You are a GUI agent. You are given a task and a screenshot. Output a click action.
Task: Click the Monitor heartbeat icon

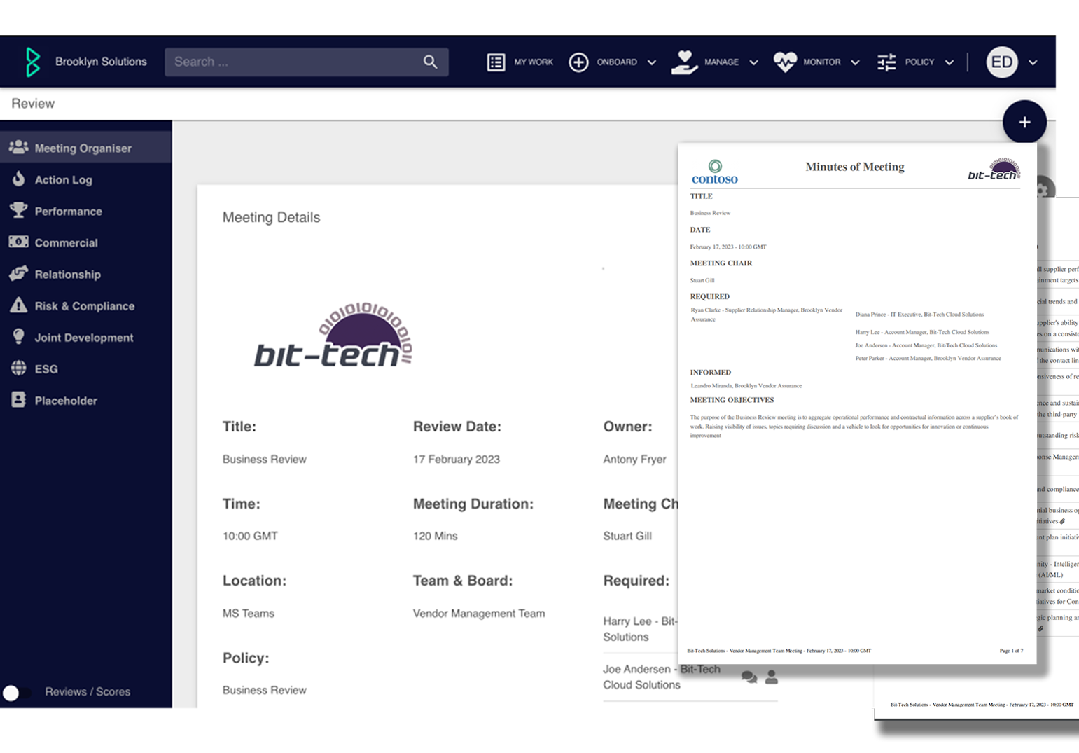tap(785, 62)
